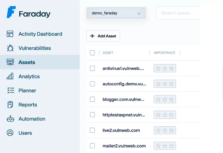223x153 pixels.
Task: Open the demo_faraday workspace dropdown
Action: pos(116,13)
